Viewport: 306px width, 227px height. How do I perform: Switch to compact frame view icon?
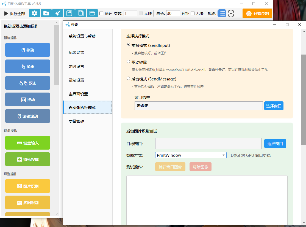click(231, 13)
